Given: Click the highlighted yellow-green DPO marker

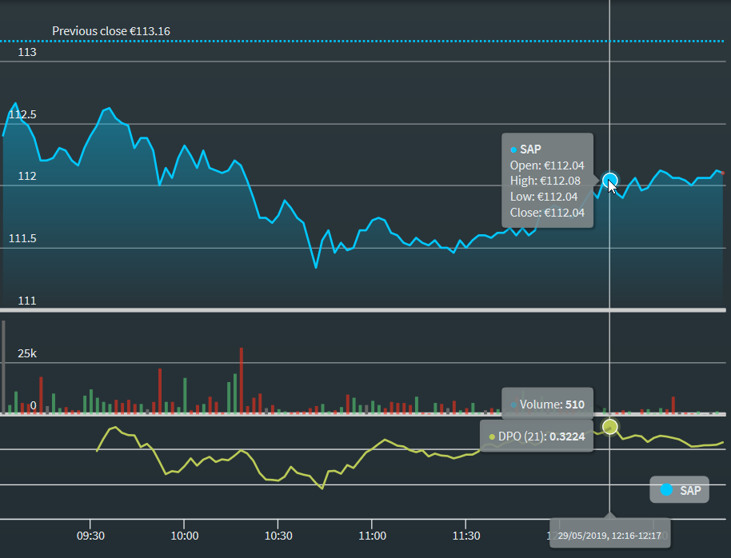Looking at the screenshot, I should (x=610, y=426).
